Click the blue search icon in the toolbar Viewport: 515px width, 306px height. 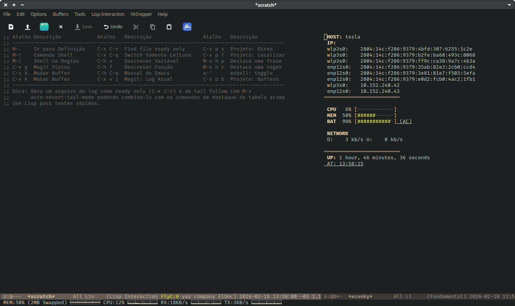point(187,27)
